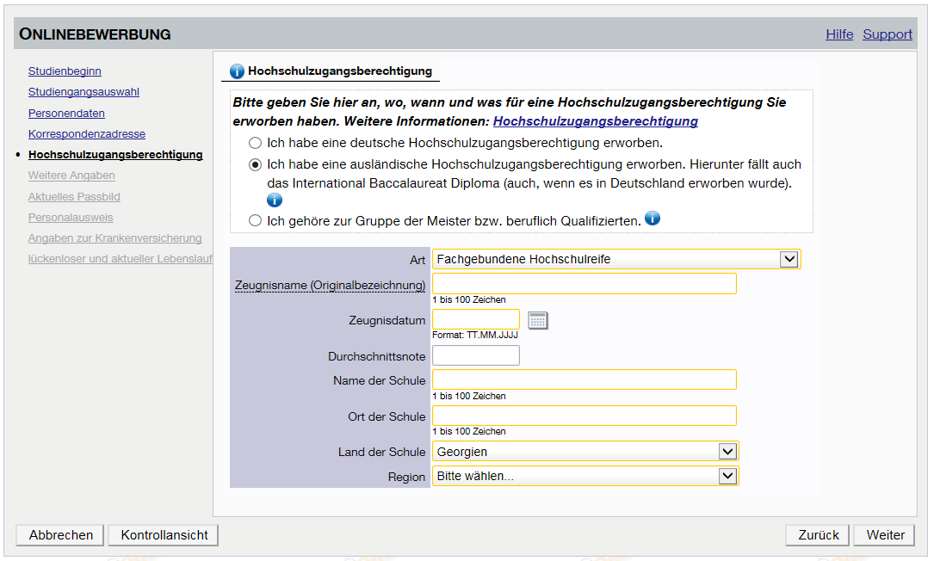Focus the Zeugnisdatum date field
Viewport: 934px width, 561px height.
[x=476, y=319]
